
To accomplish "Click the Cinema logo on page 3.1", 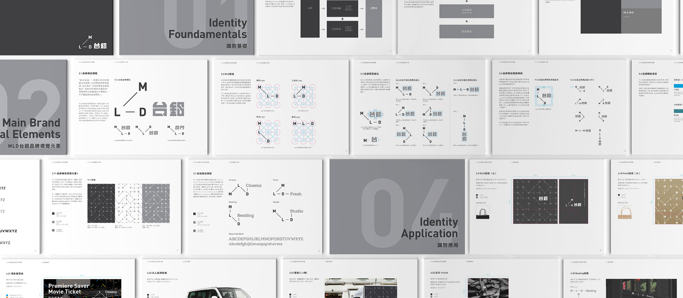I will point(245,189).
